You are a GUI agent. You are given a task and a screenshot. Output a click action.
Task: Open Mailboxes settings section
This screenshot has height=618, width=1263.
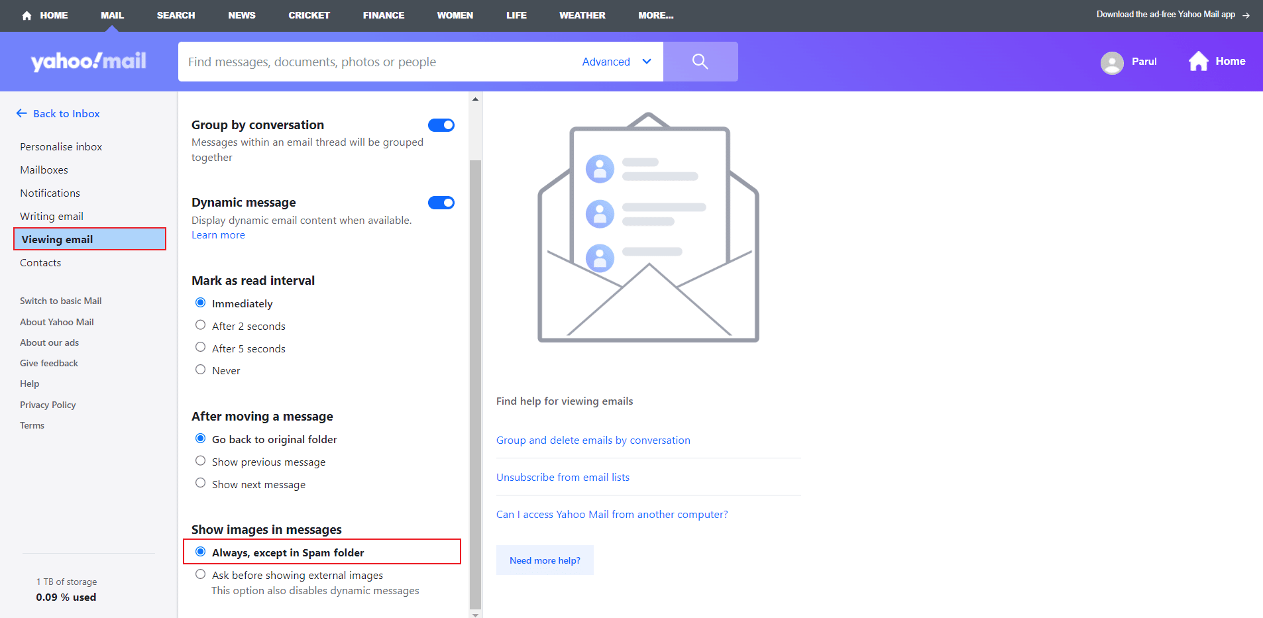(44, 170)
